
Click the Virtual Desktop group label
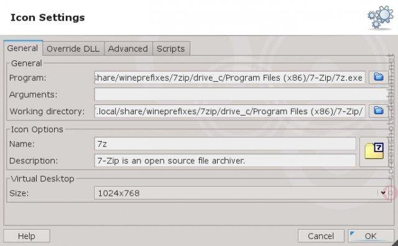[43, 178]
